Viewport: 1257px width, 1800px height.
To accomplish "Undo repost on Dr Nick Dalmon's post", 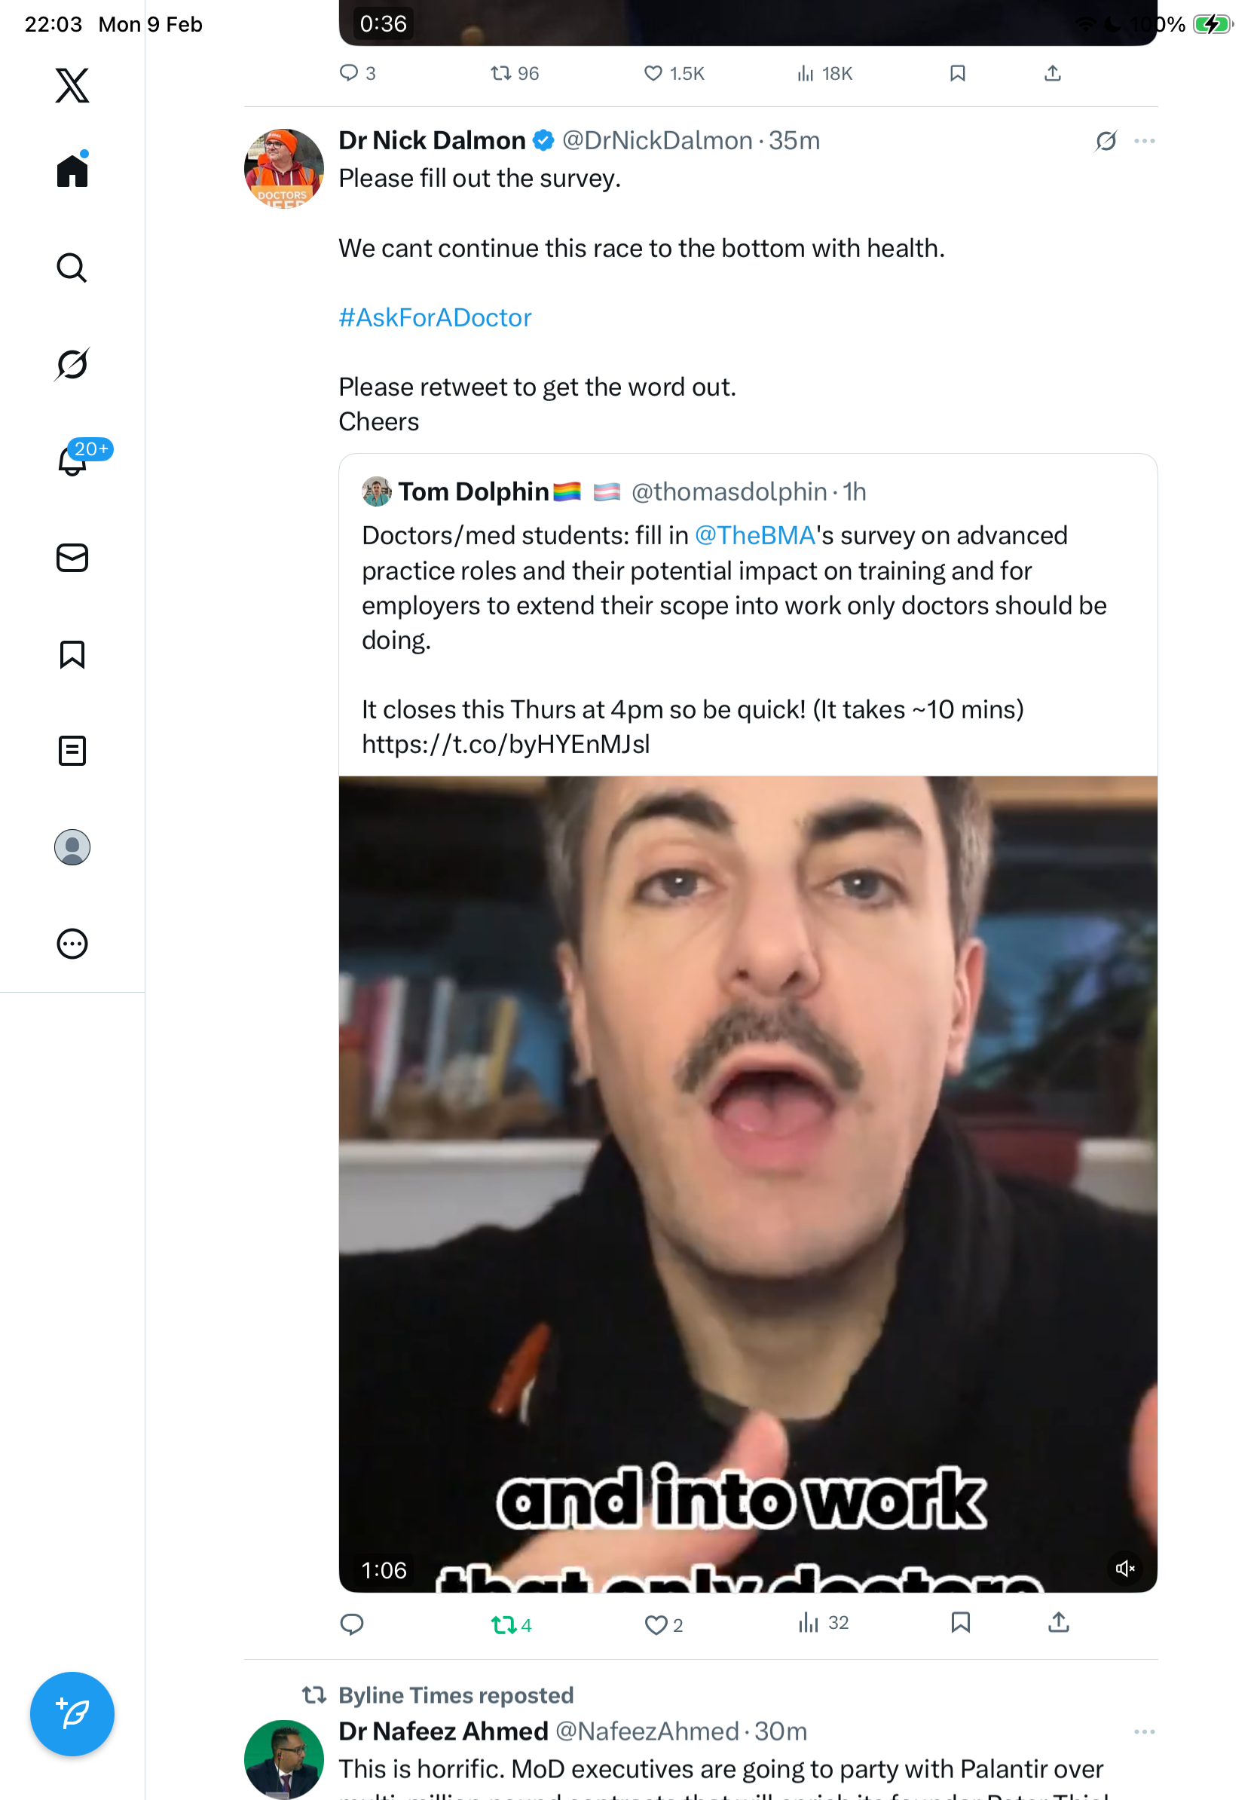I will pyautogui.click(x=511, y=1625).
